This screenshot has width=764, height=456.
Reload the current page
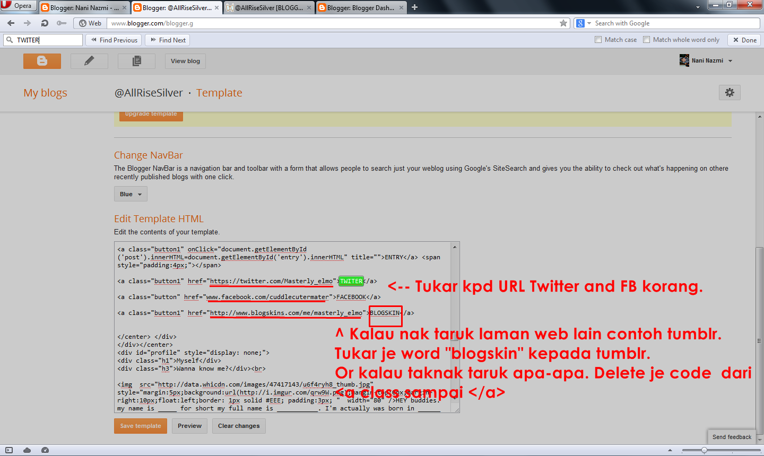(x=45, y=23)
